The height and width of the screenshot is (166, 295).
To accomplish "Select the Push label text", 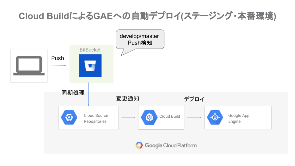I will (57, 58).
